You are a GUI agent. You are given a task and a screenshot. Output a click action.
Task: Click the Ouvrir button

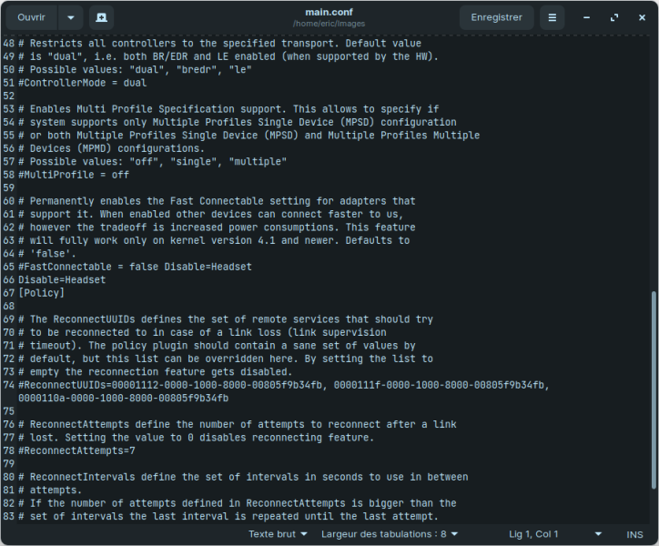coord(32,17)
